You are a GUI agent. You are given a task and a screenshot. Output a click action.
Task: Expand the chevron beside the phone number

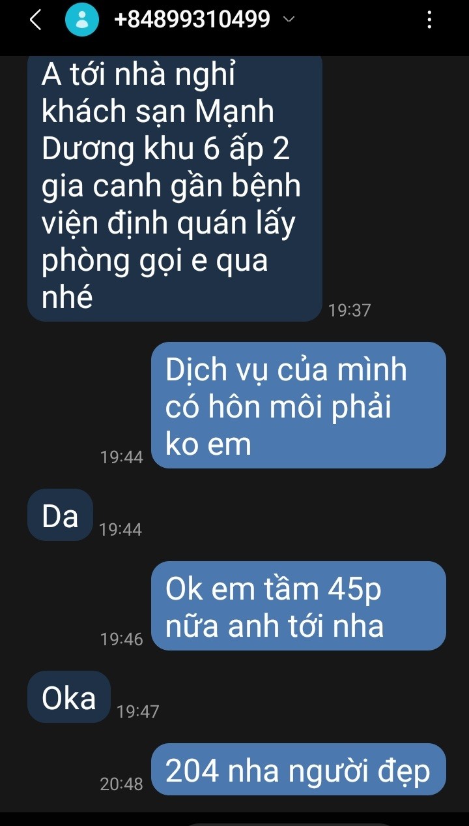point(289,20)
